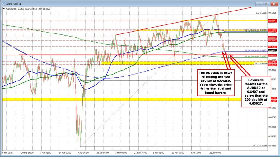
Task: Click the price scale value 0.60740
Action: (x=273, y=117)
